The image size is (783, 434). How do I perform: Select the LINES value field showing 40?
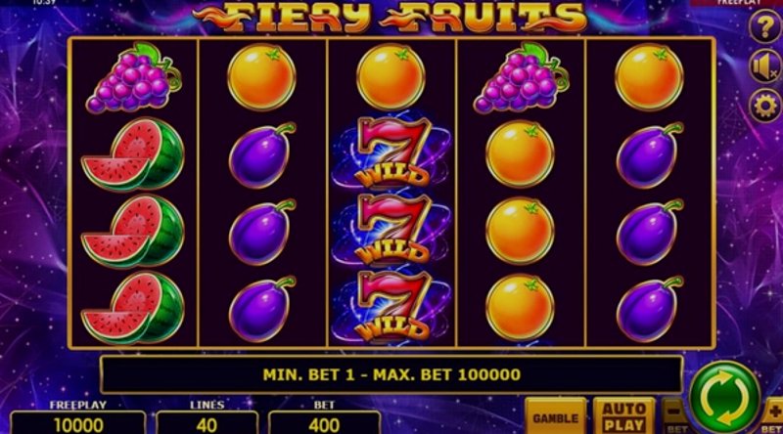(207, 423)
